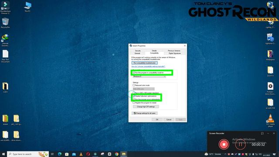Click 'Change high DPI settings' button

point(146,106)
